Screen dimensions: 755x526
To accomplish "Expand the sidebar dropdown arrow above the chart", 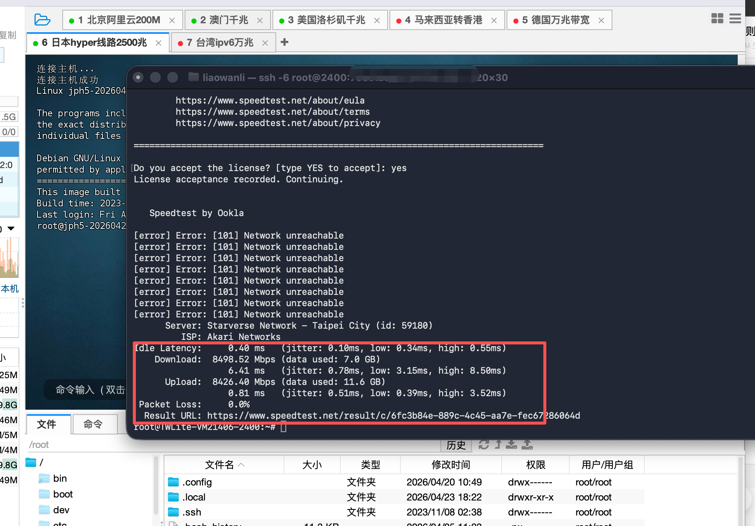I will coord(11,228).
